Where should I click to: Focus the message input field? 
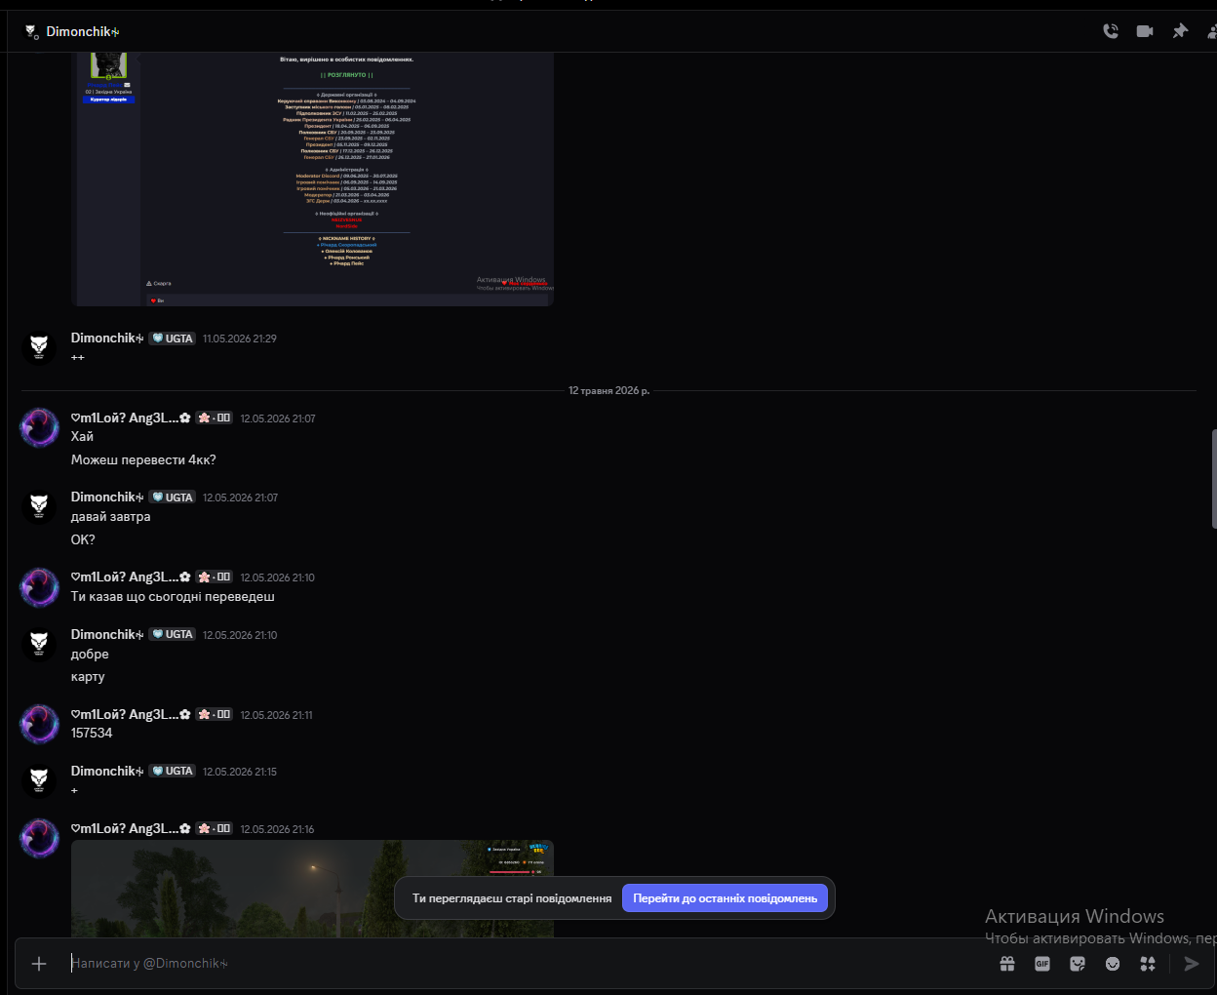pos(527,964)
